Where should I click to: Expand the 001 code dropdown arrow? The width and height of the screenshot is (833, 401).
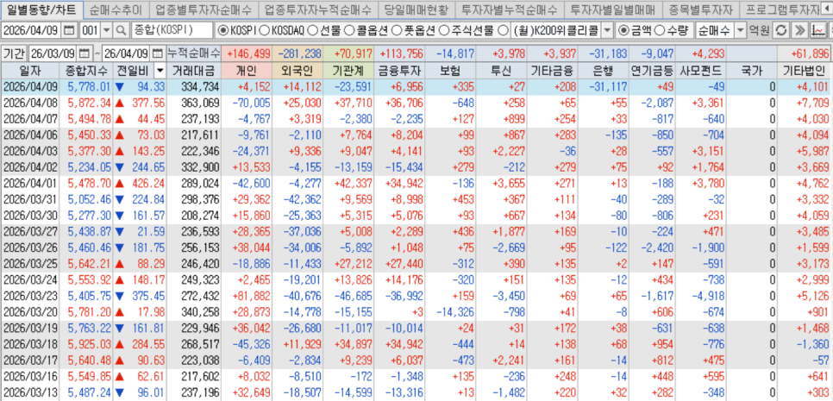click(x=107, y=30)
